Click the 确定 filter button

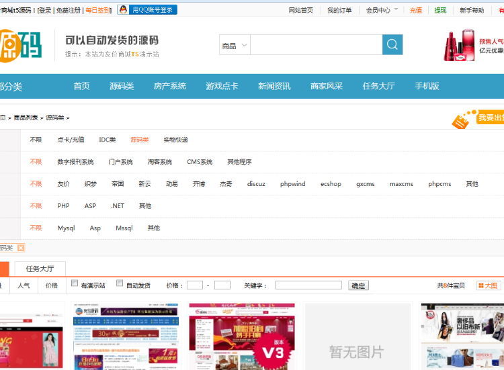coord(358,285)
